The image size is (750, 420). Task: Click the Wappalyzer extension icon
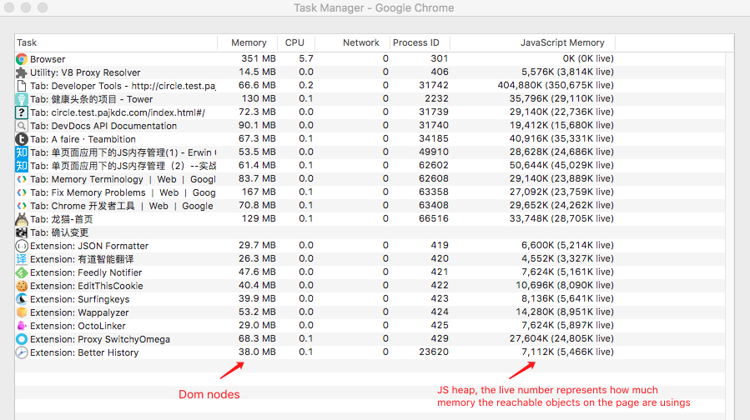[x=22, y=312]
